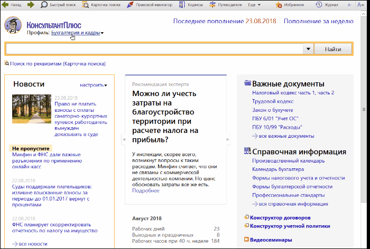Open Карточка поиска in the toolbar
This screenshot has height=249, width=370.
pos(99,4)
